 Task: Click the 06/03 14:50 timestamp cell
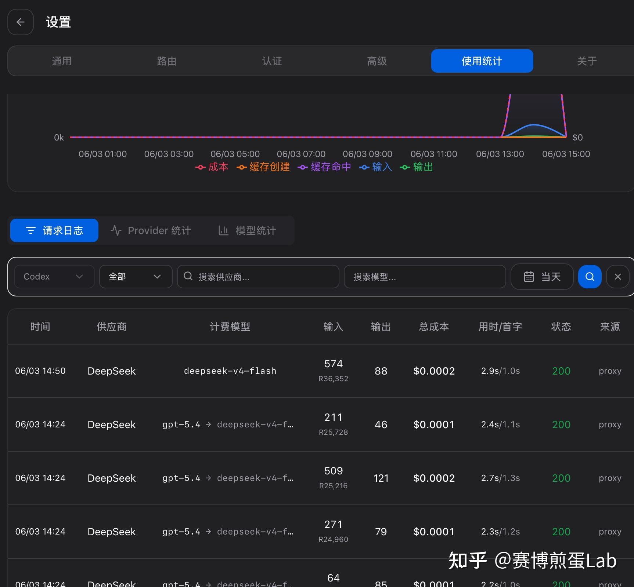click(x=40, y=371)
